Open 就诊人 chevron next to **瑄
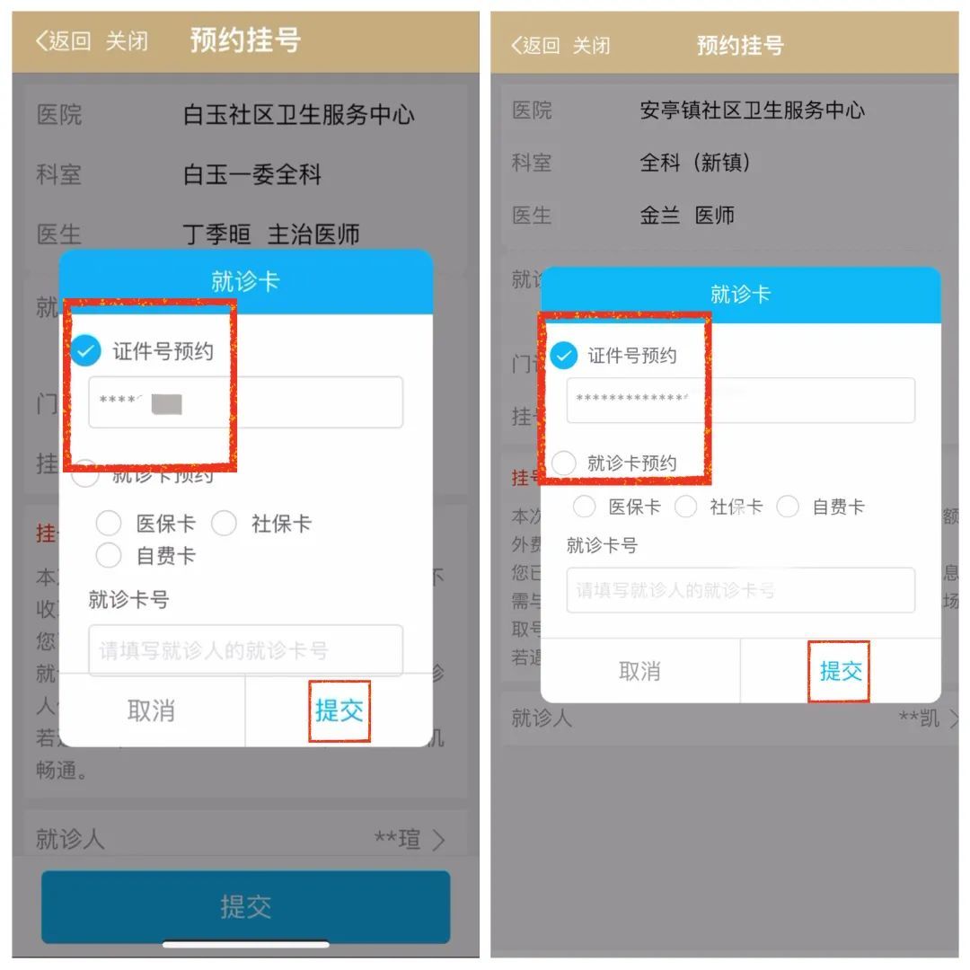This screenshot has width=970, height=970. tap(439, 840)
